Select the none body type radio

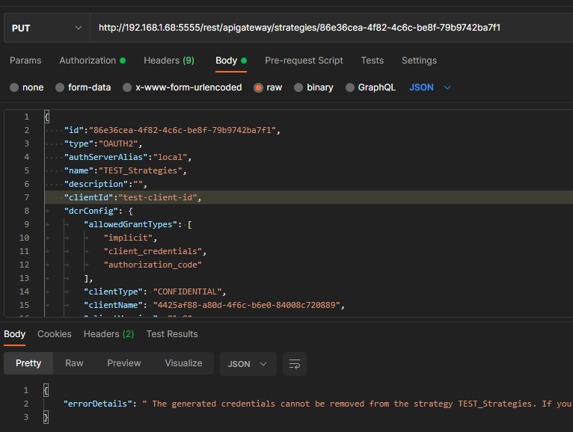click(x=14, y=87)
